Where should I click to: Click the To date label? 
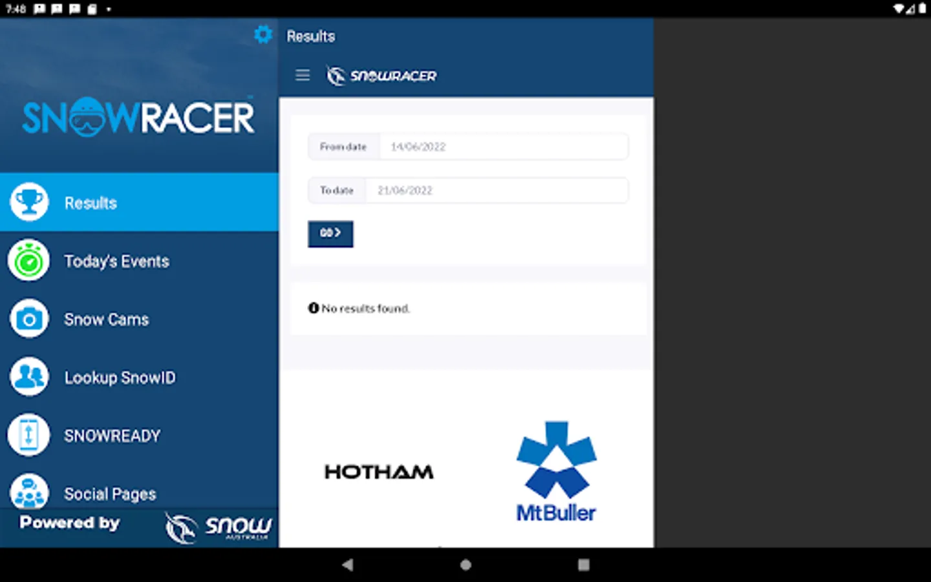(x=337, y=190)
